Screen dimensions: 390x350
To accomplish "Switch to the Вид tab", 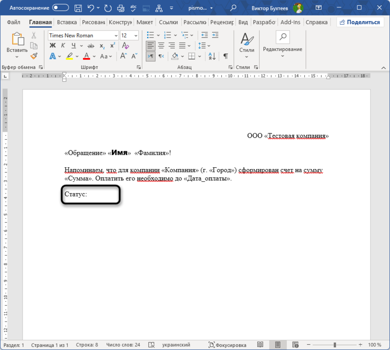I will click(243, 22).
